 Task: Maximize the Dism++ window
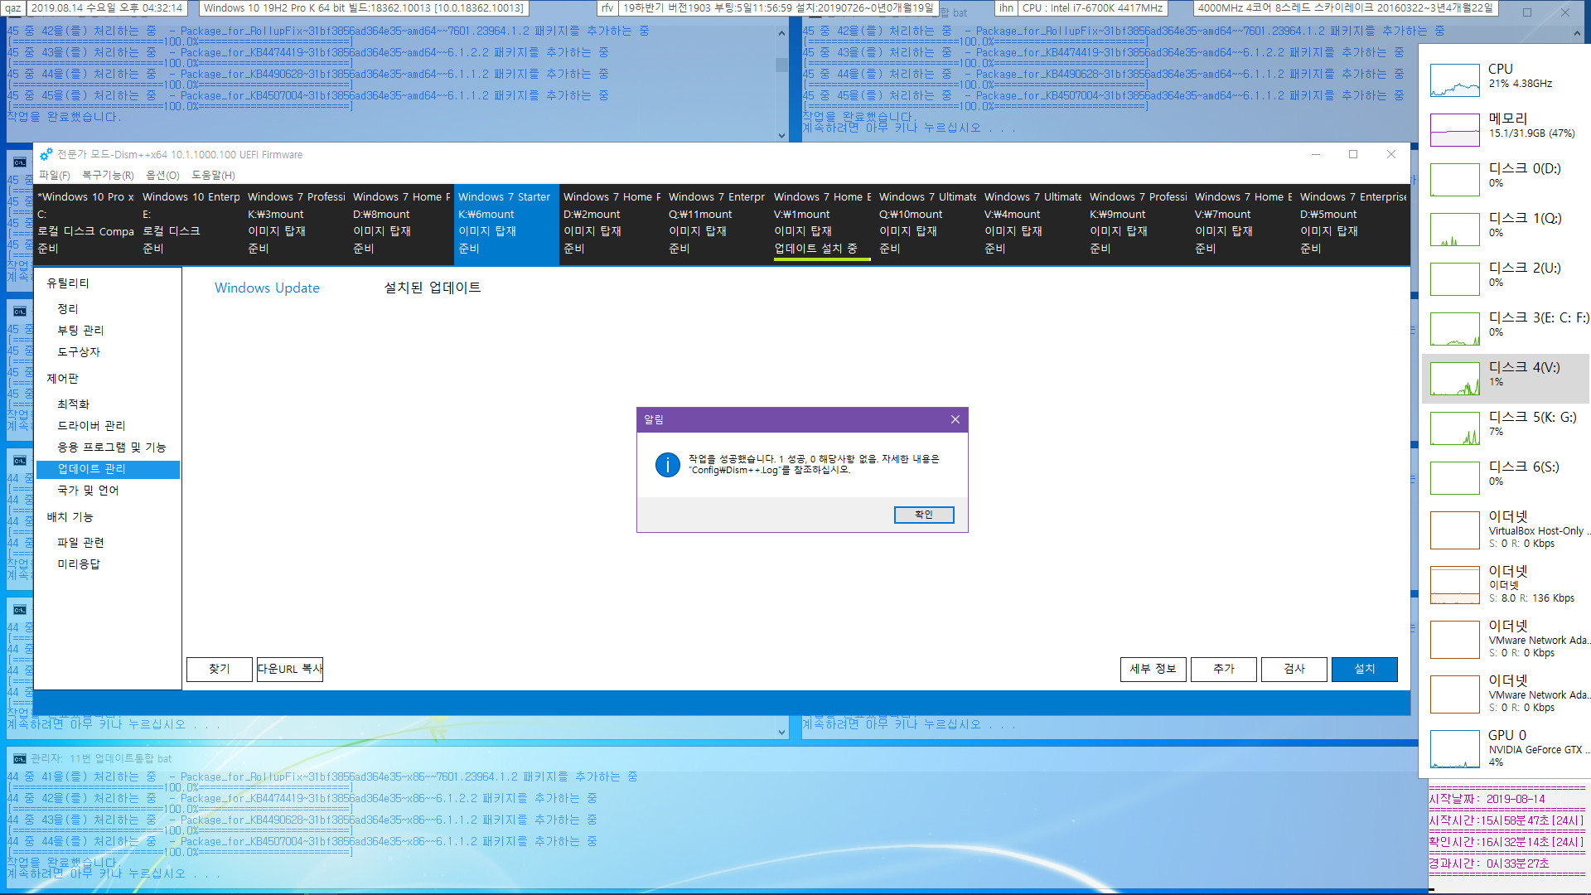(x=1353, y=154)
